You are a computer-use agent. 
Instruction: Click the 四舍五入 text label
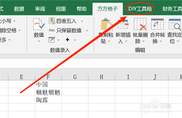tap(66, 21)
